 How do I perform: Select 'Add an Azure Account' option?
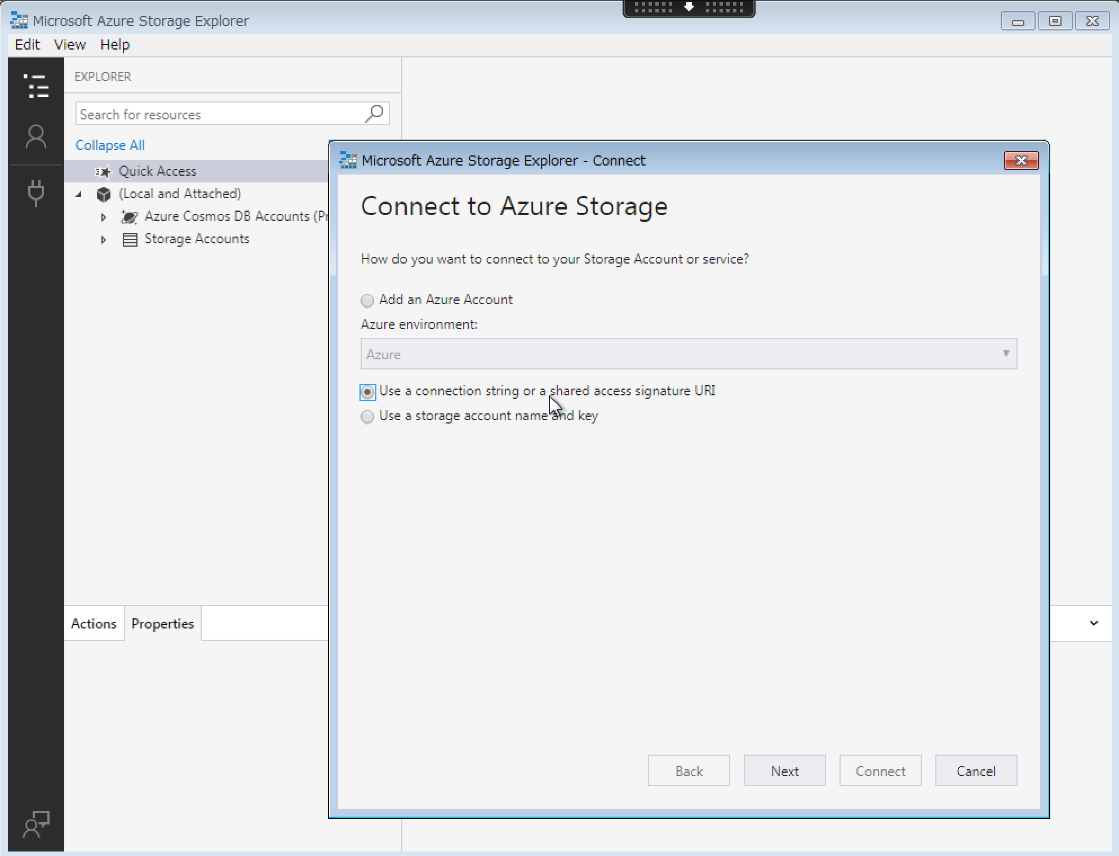point(367,300)
